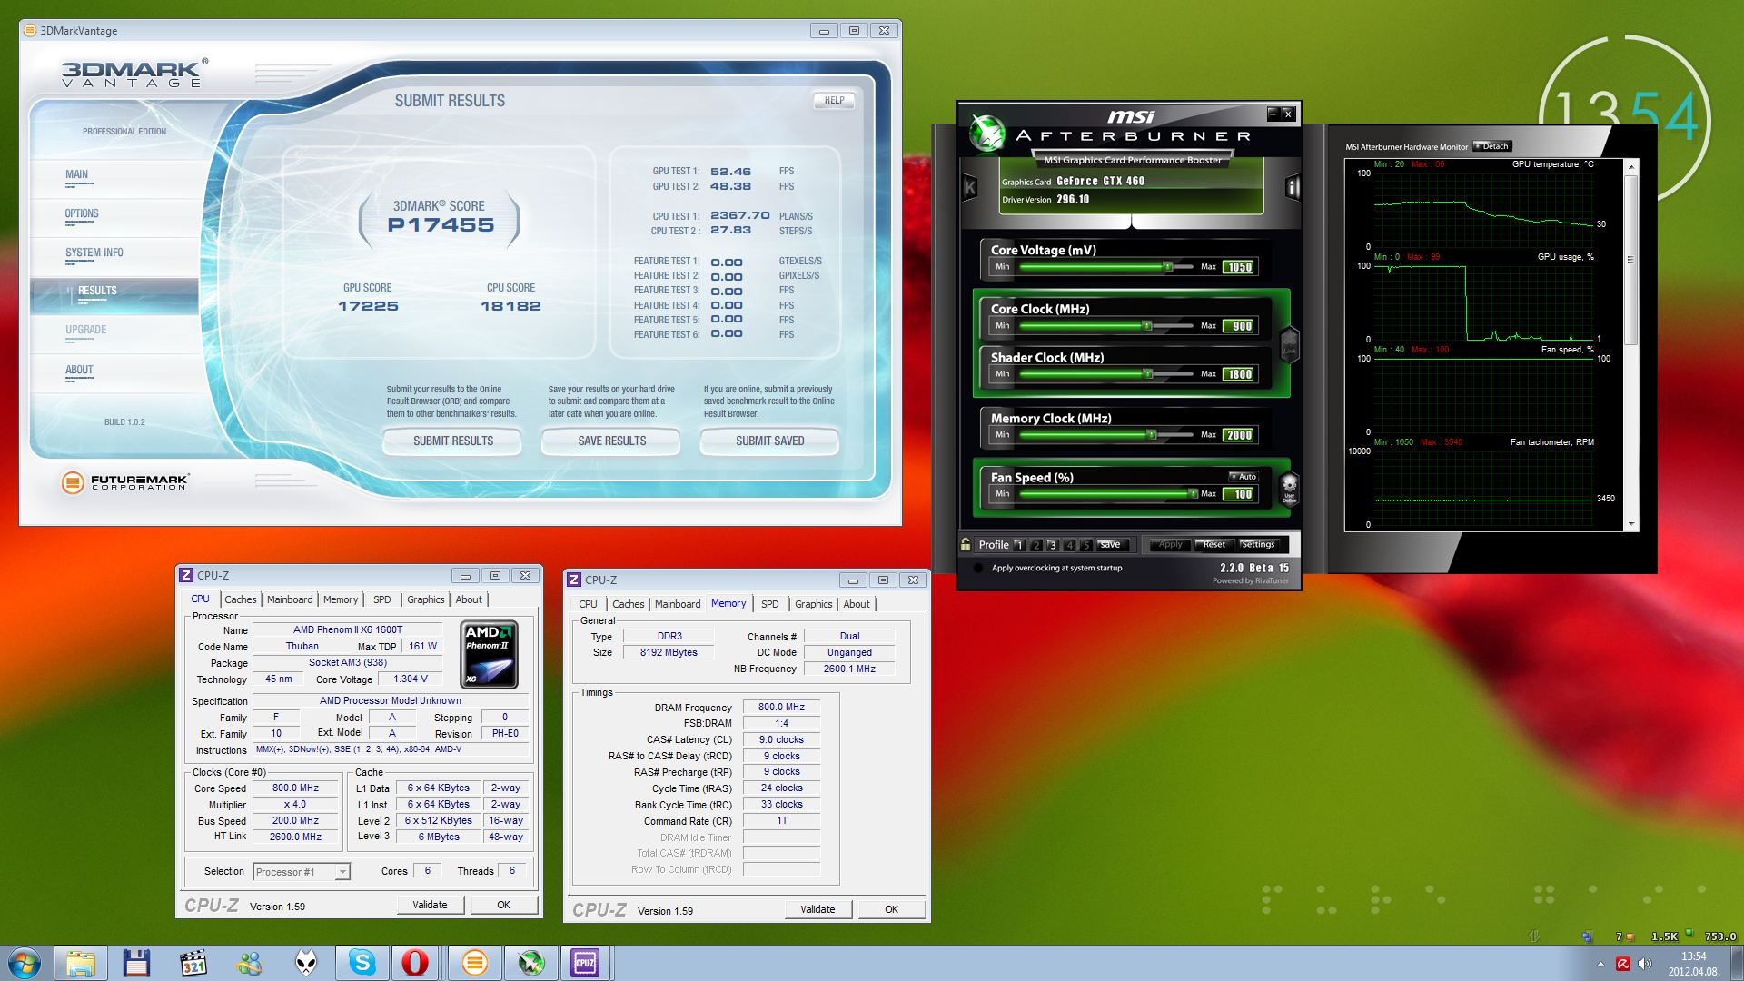The image size is (1744, 981).
Task: Enable Apply overclocking at system startup
Action: [978, 568]
